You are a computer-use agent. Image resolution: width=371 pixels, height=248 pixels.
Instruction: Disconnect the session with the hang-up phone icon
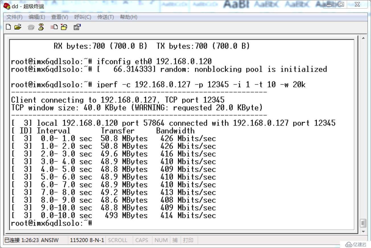[41, 27]
